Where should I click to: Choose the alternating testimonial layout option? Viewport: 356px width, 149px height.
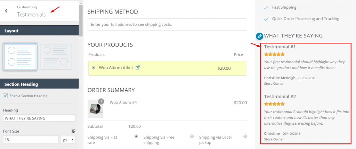pos(56,57)
